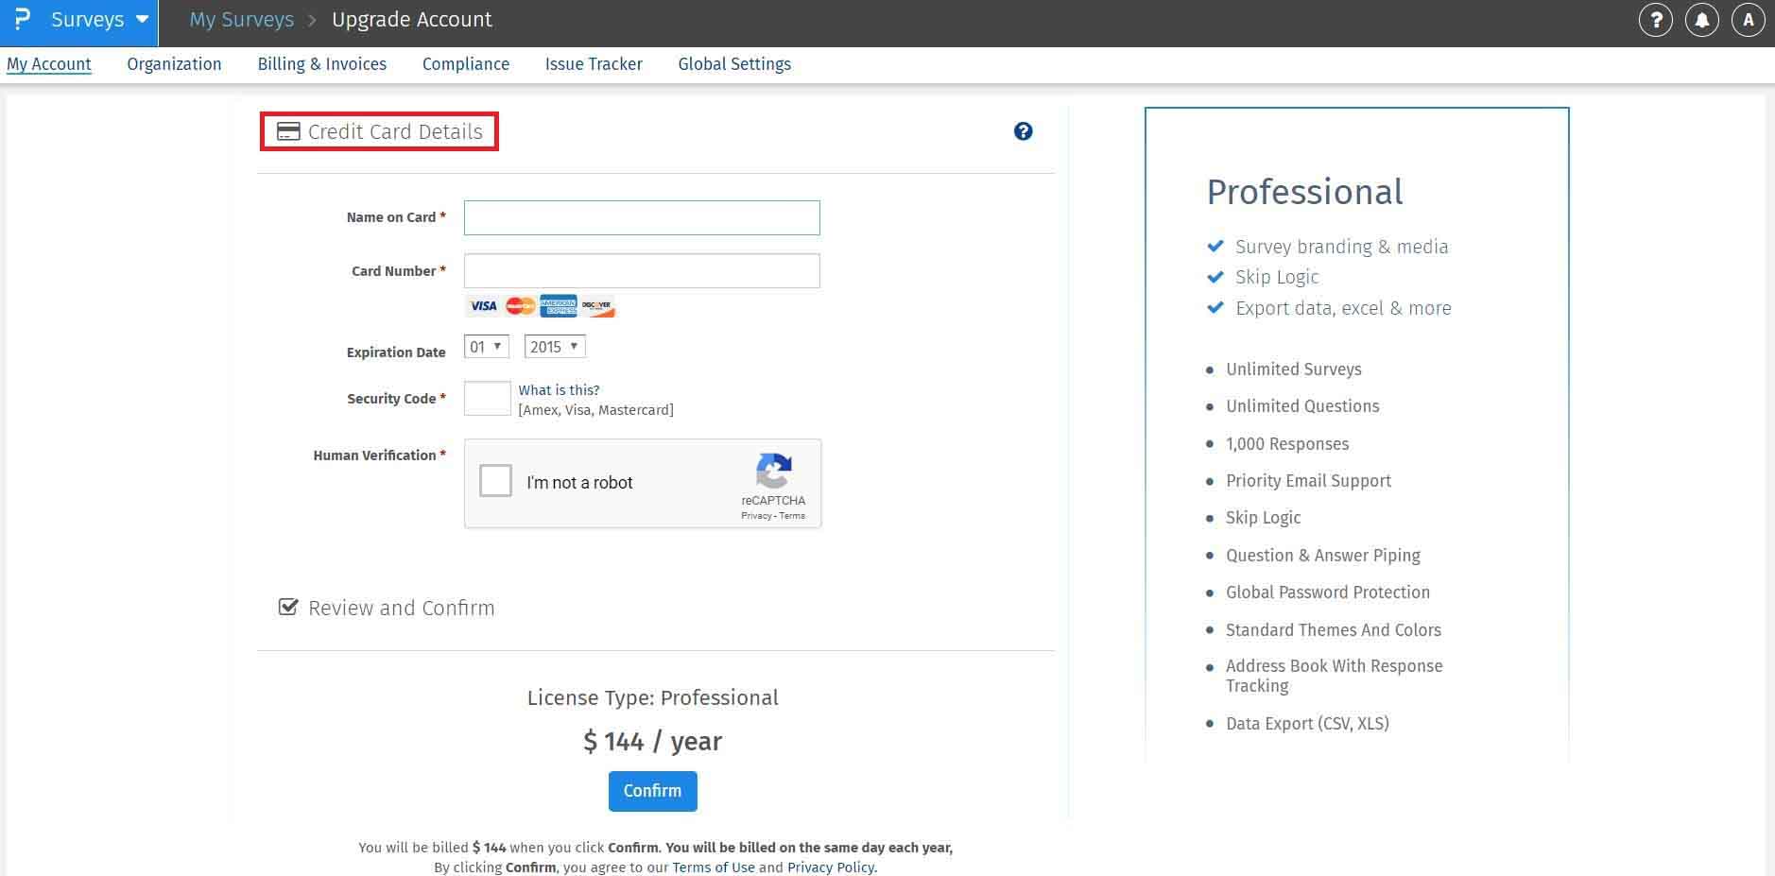Navigate to My Surveys breadcrumb
The height and width of the screenshot is (876, 1775).
[x=242, y=20]
